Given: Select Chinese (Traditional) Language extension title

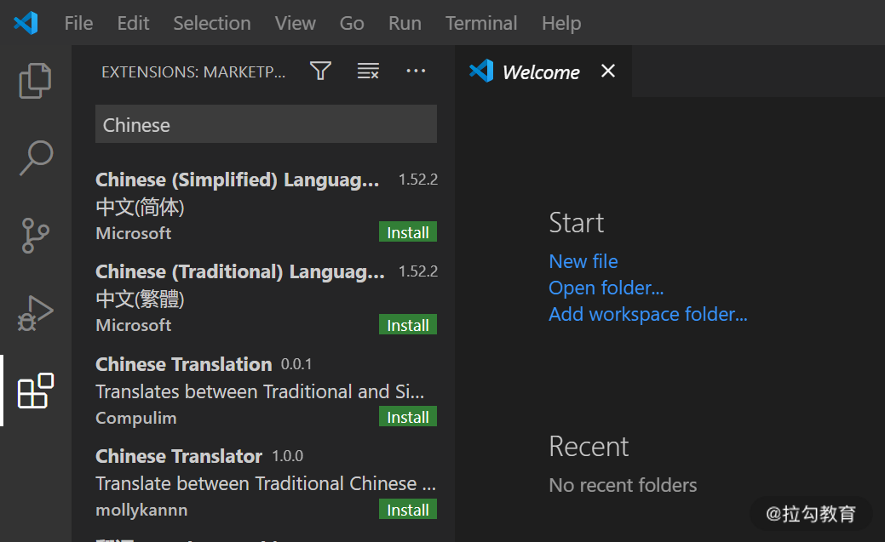Looking at the screenshot, I should tap(240, 271).
